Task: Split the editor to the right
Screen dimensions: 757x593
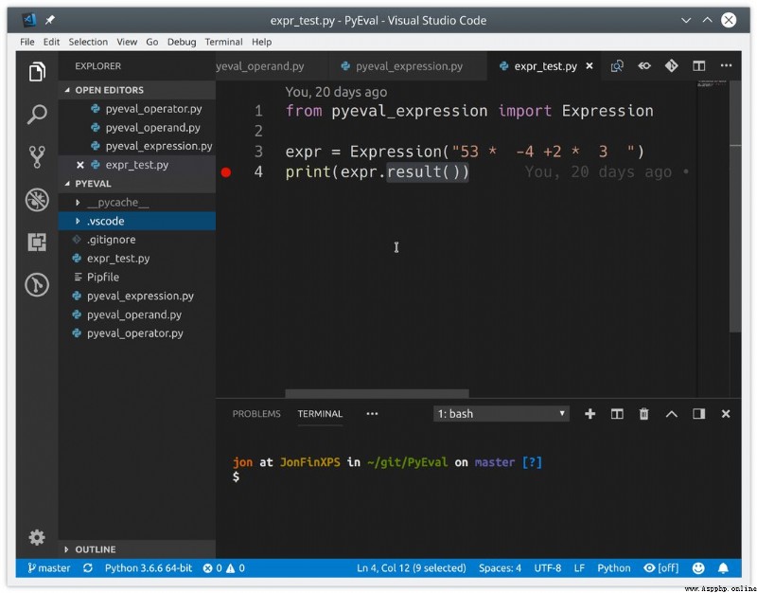Action: click(x=698, y=65)
